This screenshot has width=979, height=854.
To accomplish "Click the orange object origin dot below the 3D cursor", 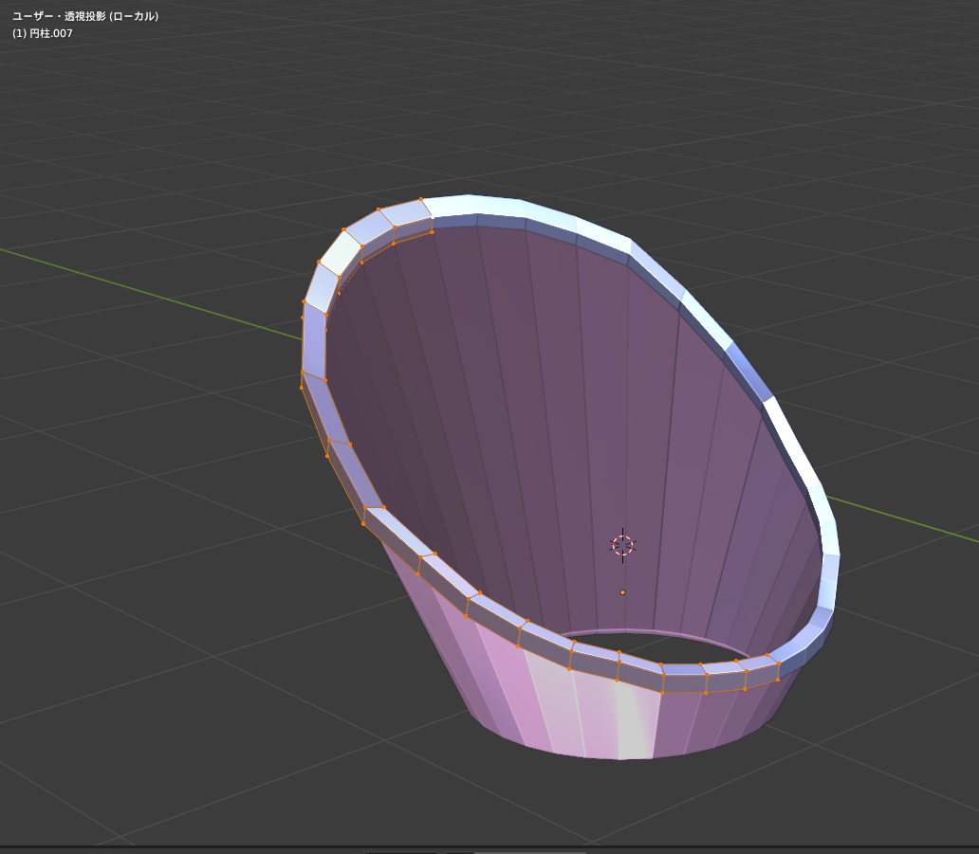I will coord(622,592).
